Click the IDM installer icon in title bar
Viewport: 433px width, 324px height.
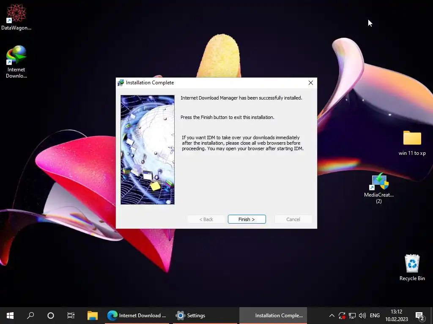pyautogui.click(x=121, y=83)
